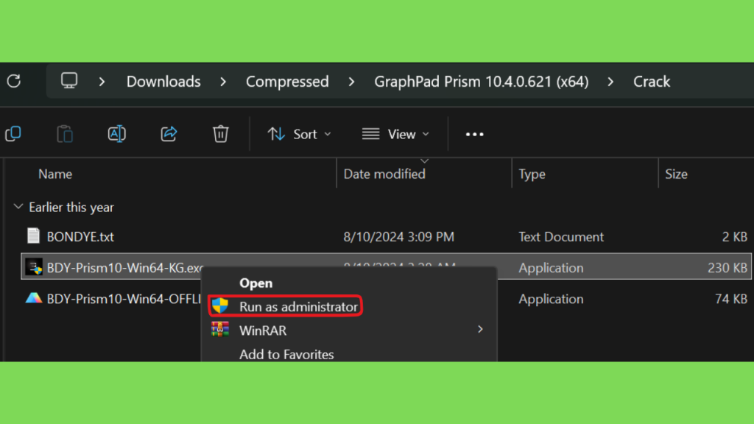The height and width of the screenshot is (424, 754).
Task: Expand chevron after Downloads breadcrumb
Action: pos(223,82)
